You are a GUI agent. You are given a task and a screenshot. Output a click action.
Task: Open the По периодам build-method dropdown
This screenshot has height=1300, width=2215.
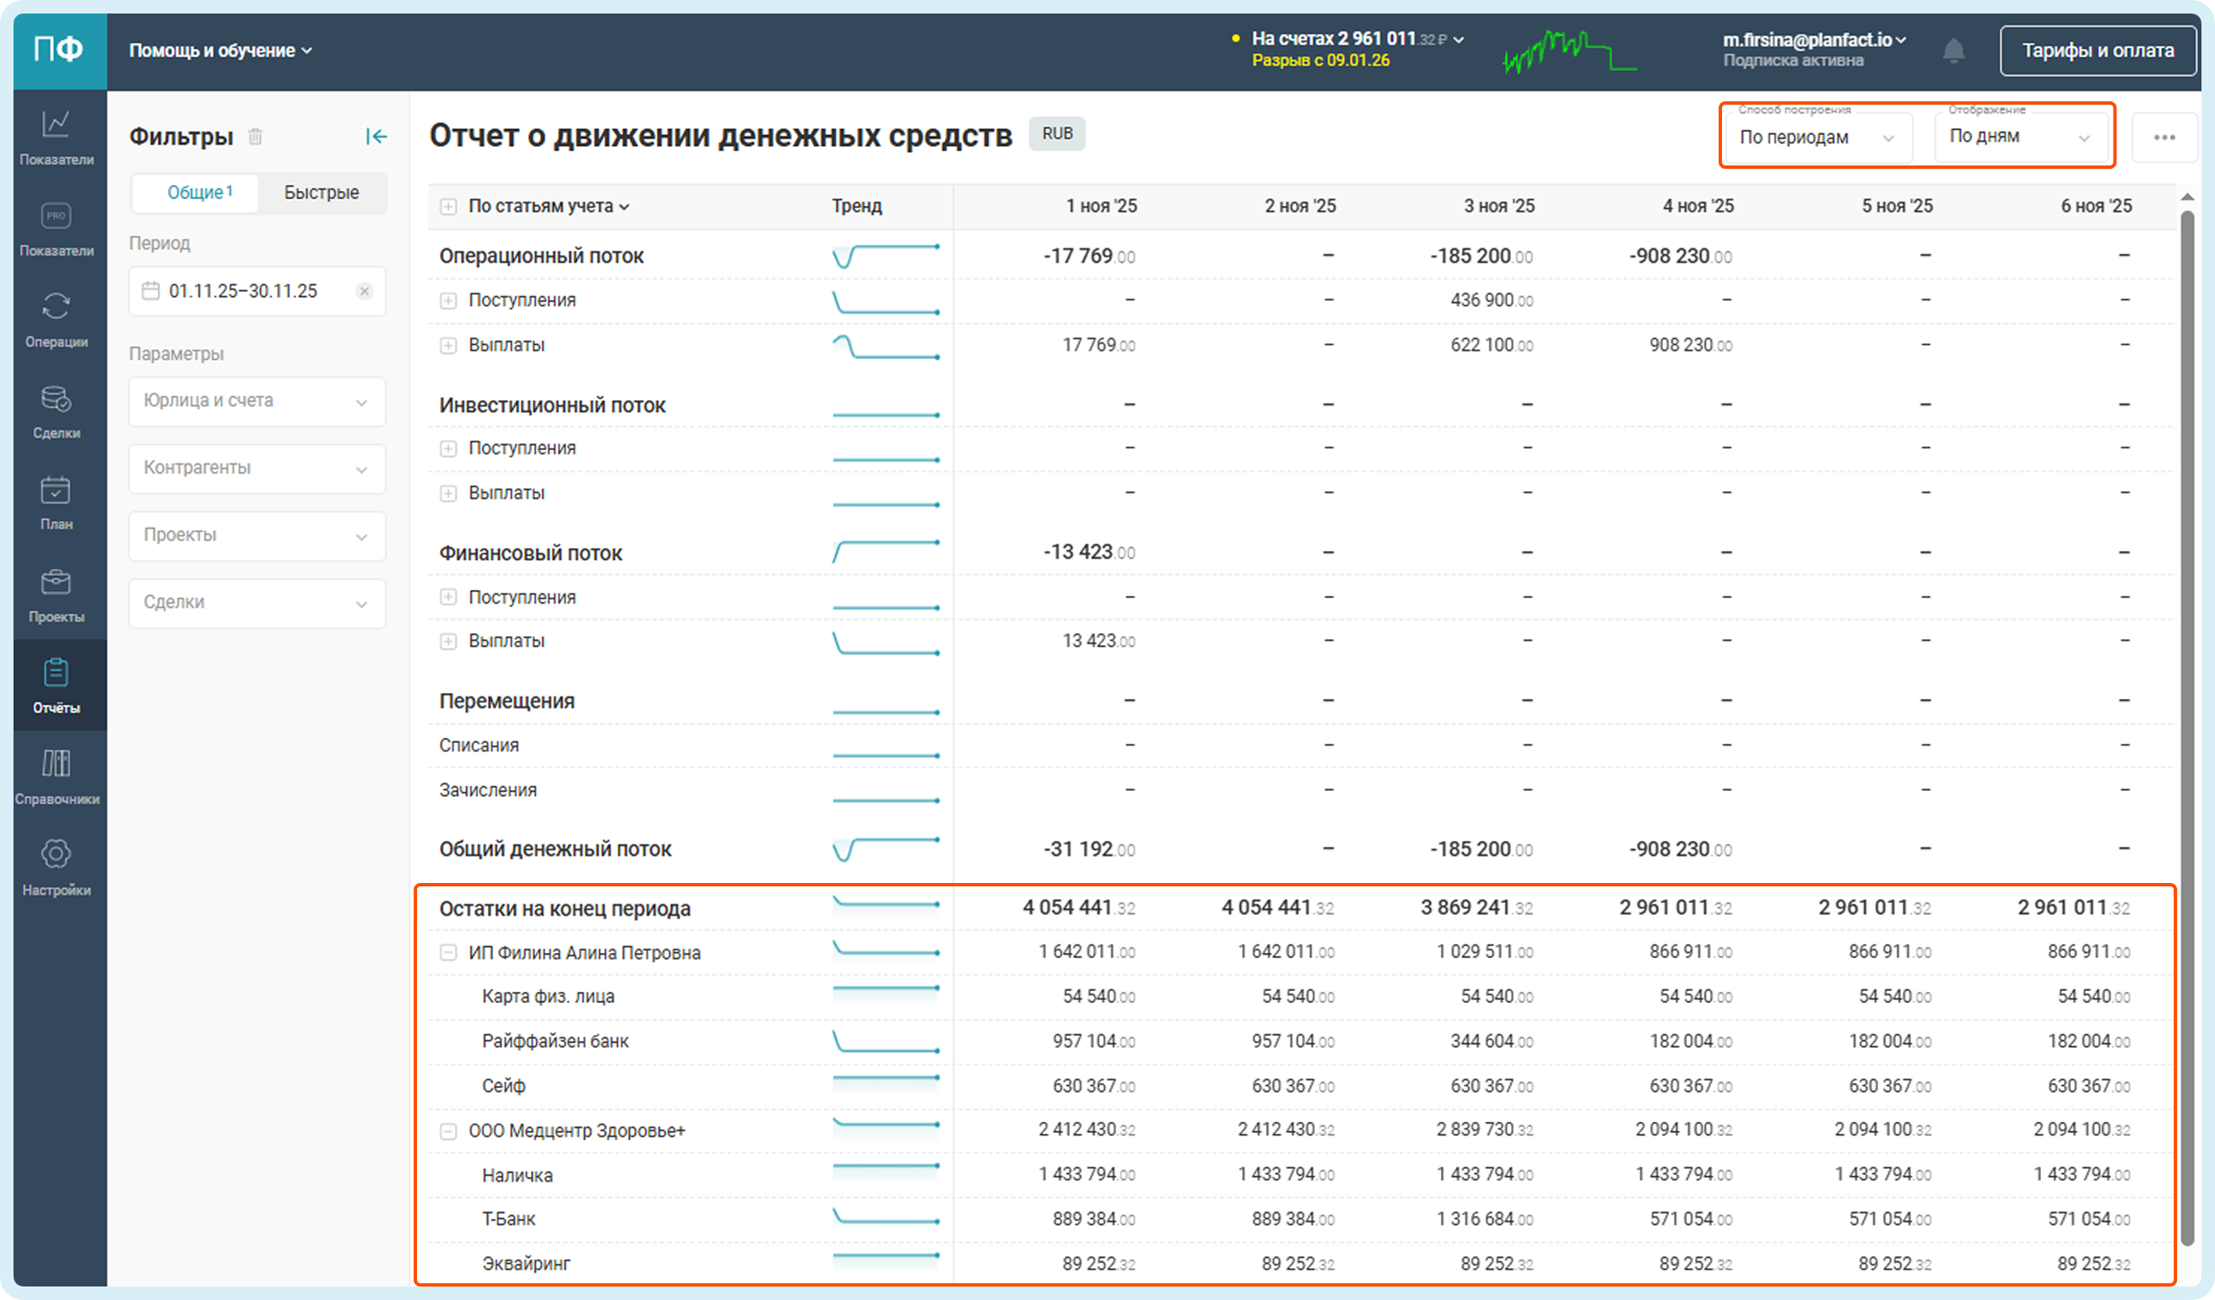[x=1816, y=138]
